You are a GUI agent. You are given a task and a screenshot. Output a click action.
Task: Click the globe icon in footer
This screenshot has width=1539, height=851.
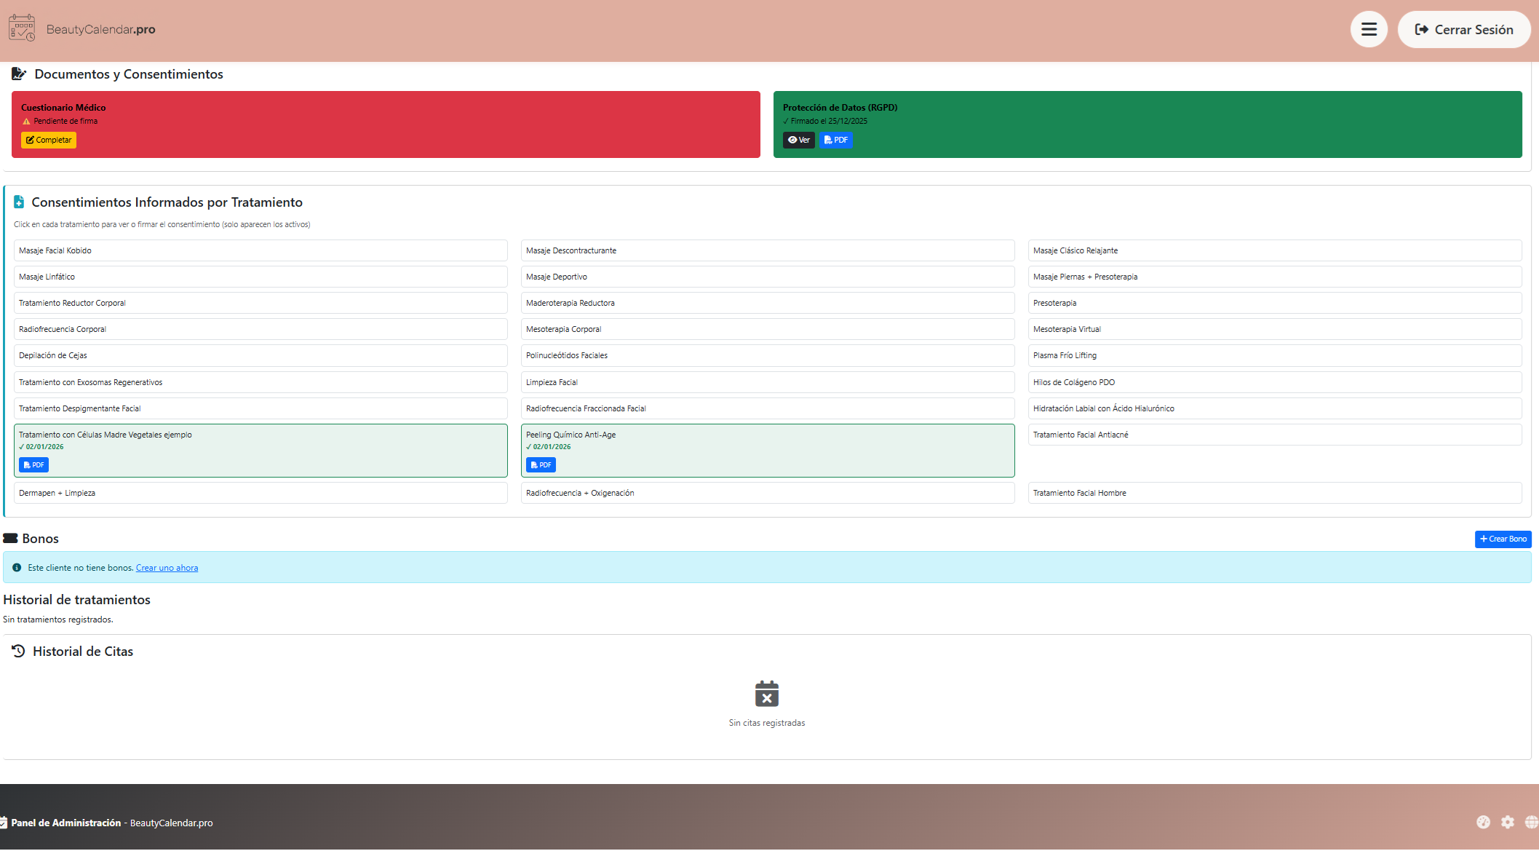(1531, 822)
